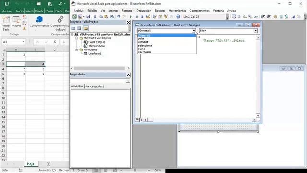Open the Herramientas menu

point(177,11)
